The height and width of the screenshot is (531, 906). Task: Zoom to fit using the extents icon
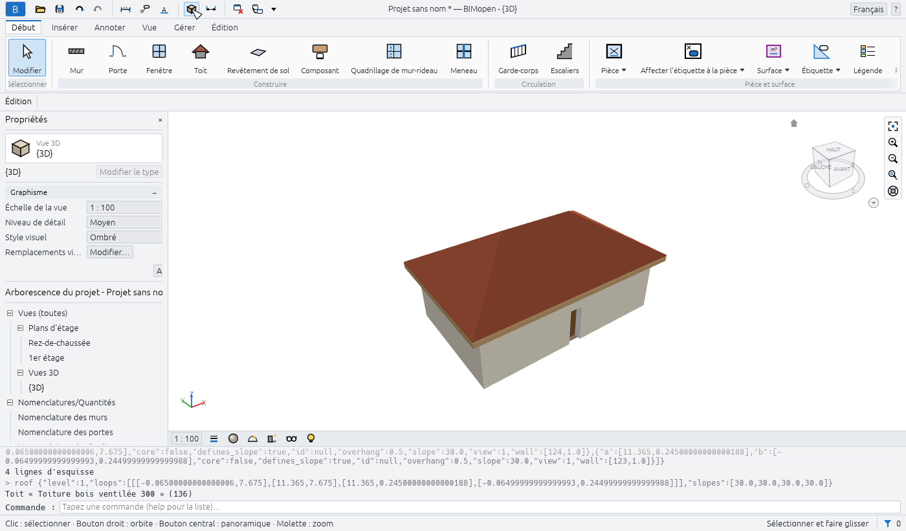coord(893,126)
